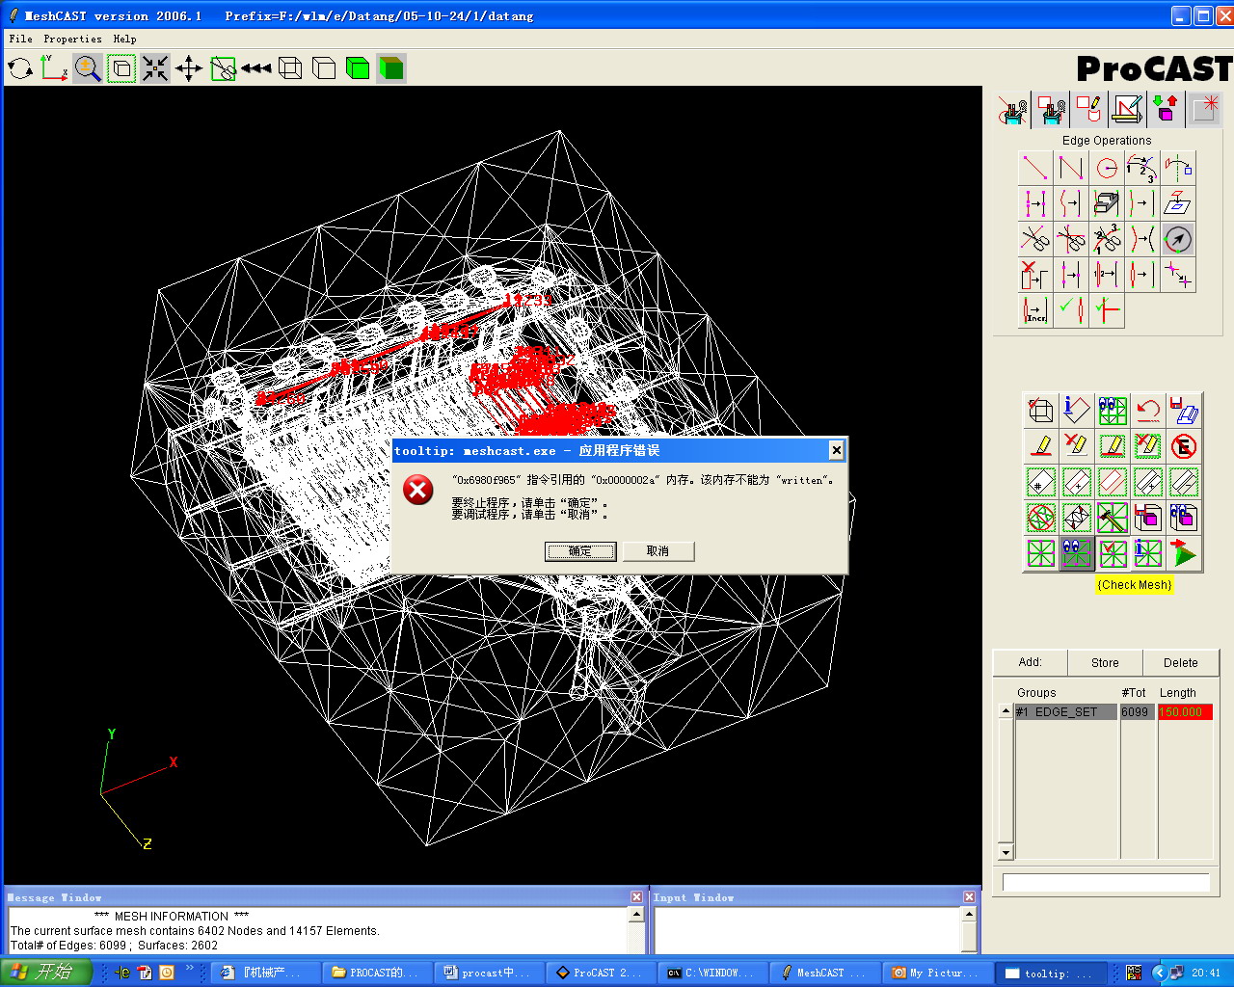Click the save floppy with model icon

pos(1184,411)
